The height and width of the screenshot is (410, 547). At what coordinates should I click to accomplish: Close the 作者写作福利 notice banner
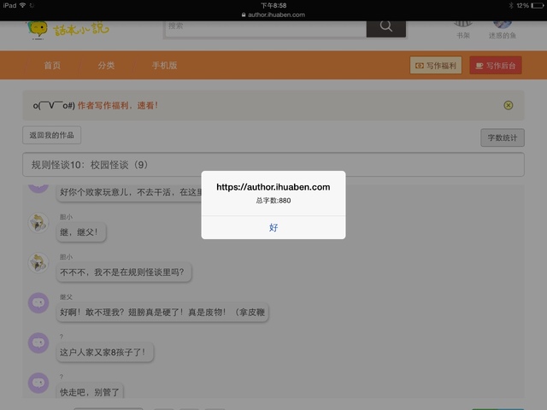pyautogui.click(x=509, y=105)
